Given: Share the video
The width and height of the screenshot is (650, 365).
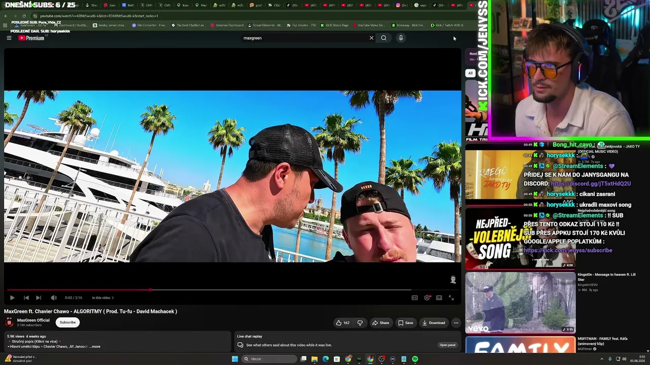Looking at the screenshot, I should pyautogui.click(x=381, y=323).
